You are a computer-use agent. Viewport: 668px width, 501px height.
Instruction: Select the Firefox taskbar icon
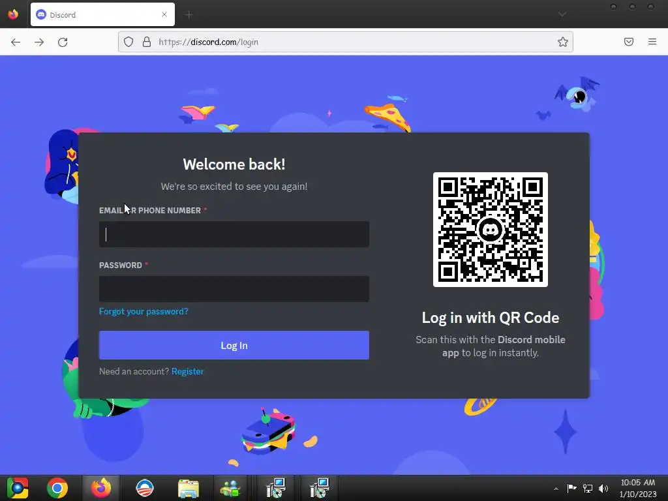[x=101, y=488]
